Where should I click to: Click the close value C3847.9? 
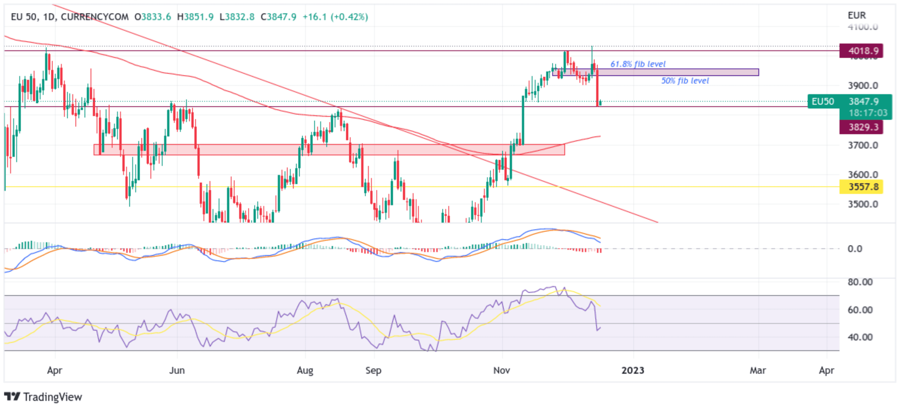pos(279,17)
